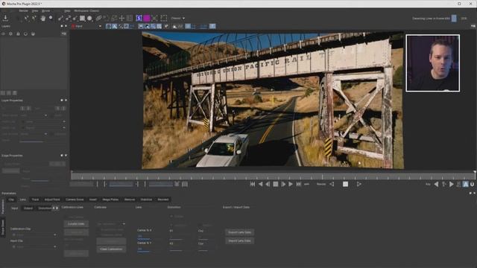Click the blue S surface icon
Viewport: 477px width, 268px height.
coord(139,18)
